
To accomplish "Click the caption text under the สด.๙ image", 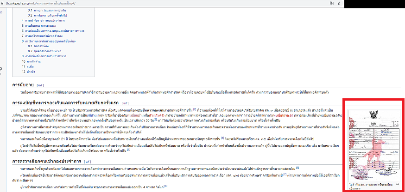I will (x=371, y=186).
